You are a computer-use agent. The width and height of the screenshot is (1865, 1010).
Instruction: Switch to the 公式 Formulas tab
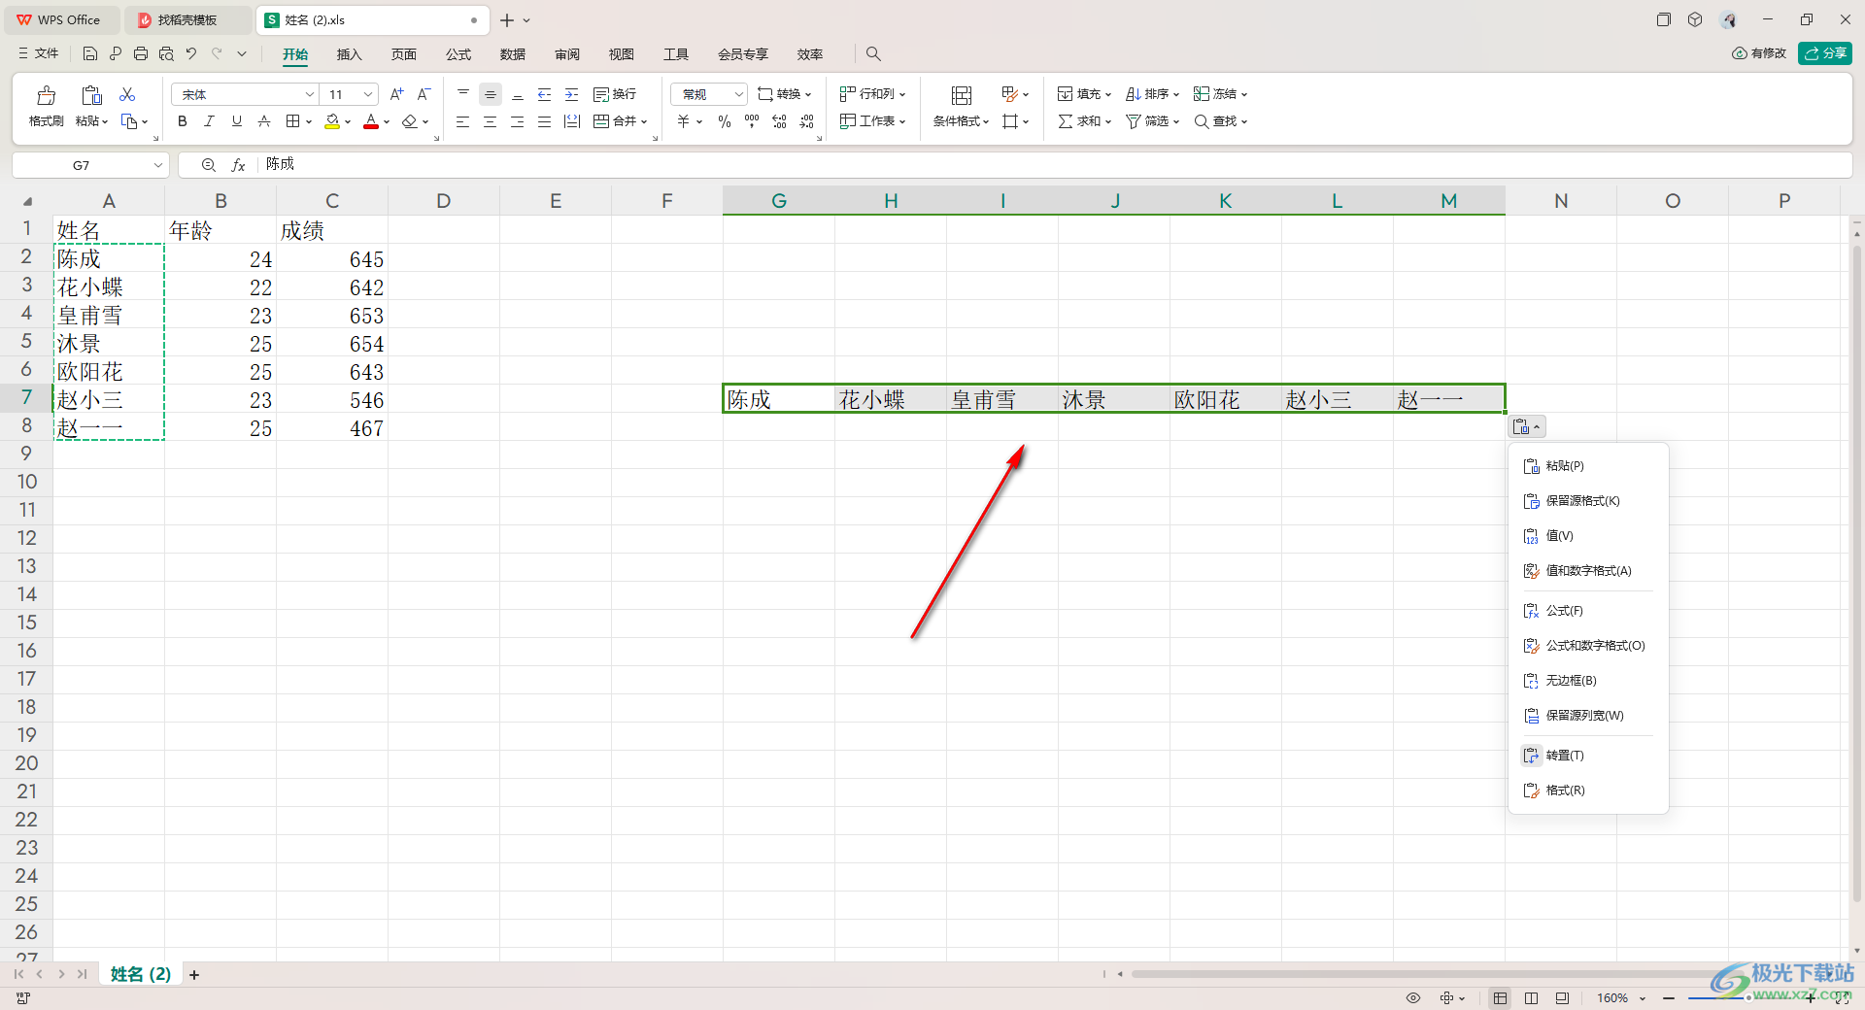pos(458,54)
